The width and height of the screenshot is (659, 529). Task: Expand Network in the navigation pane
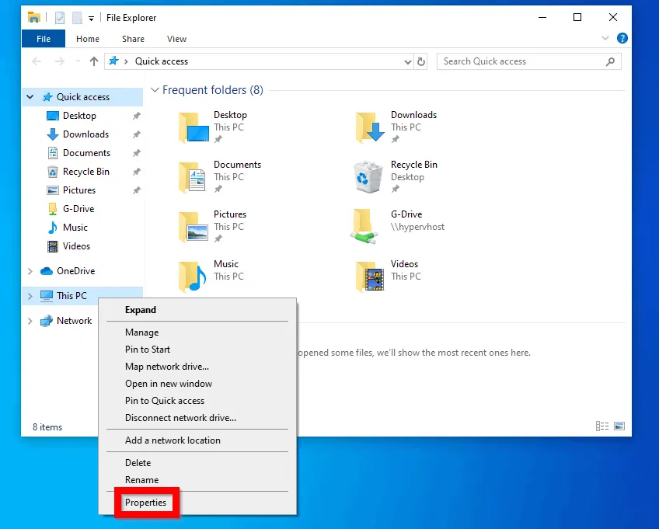click(x=30, y=320)
